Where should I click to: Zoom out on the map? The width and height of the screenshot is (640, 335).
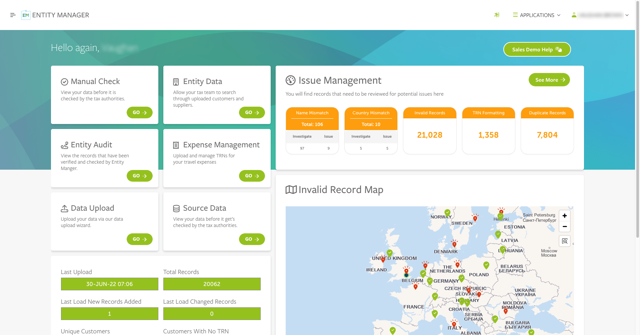tap(565, 226)
